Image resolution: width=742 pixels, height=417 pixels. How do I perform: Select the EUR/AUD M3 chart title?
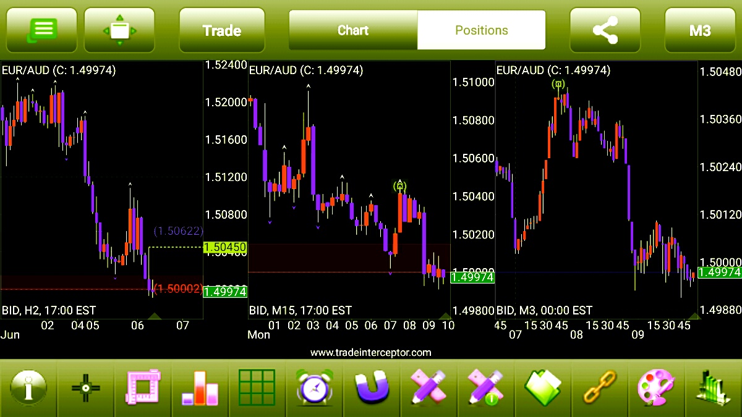coord(553,70)
